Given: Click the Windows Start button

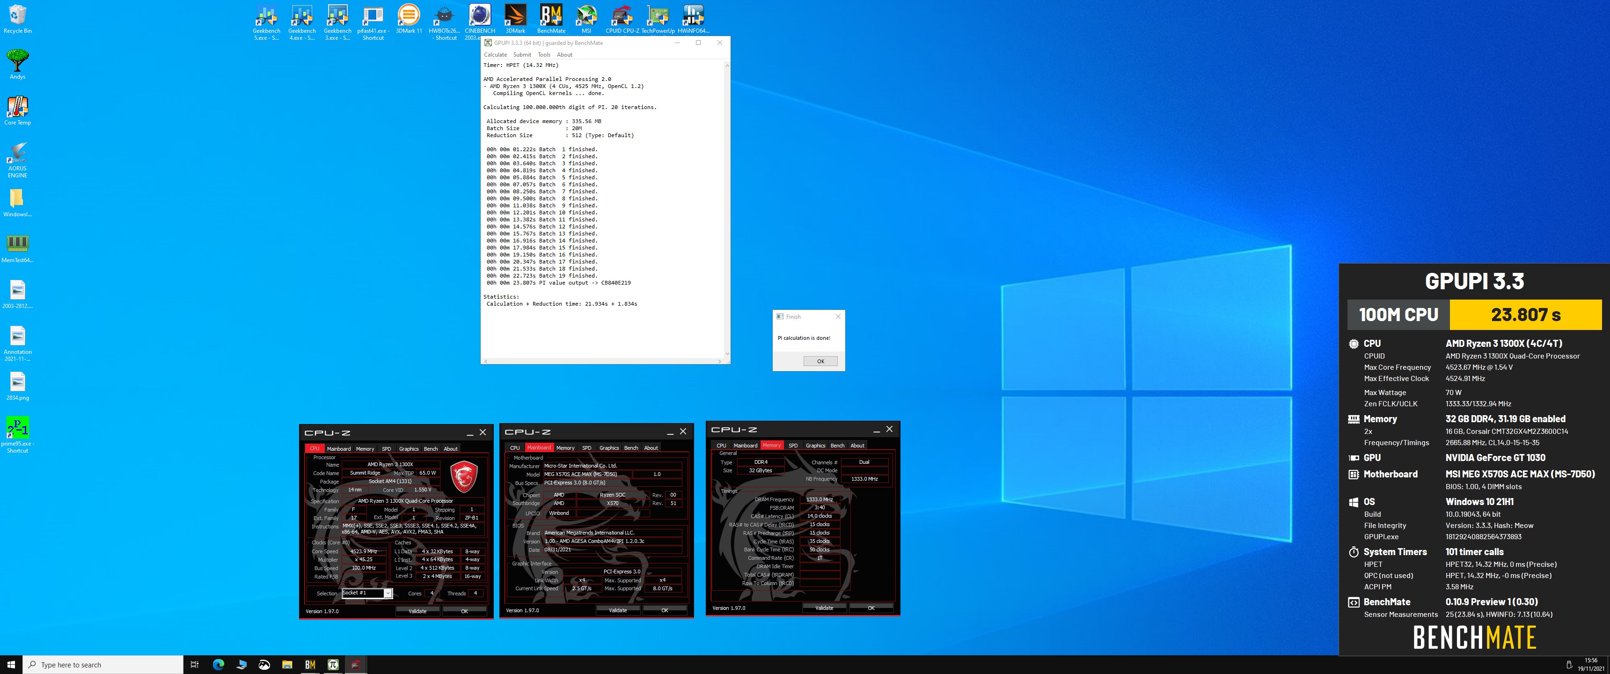Looking at the screenshot, I should [11, 665].
